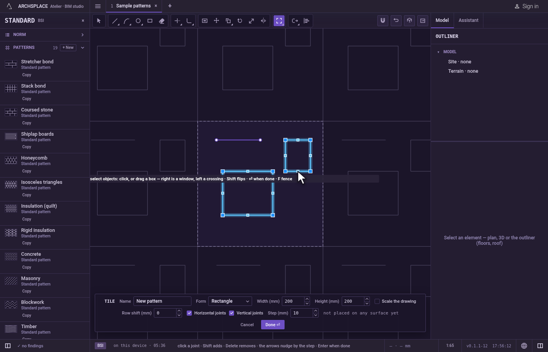Toggle the Vertical joints checkbox

point(232,313)
